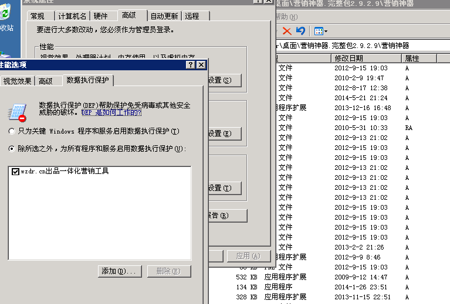Click the 修改日期 column header
The image size is (450, 304).
(349, 58)
